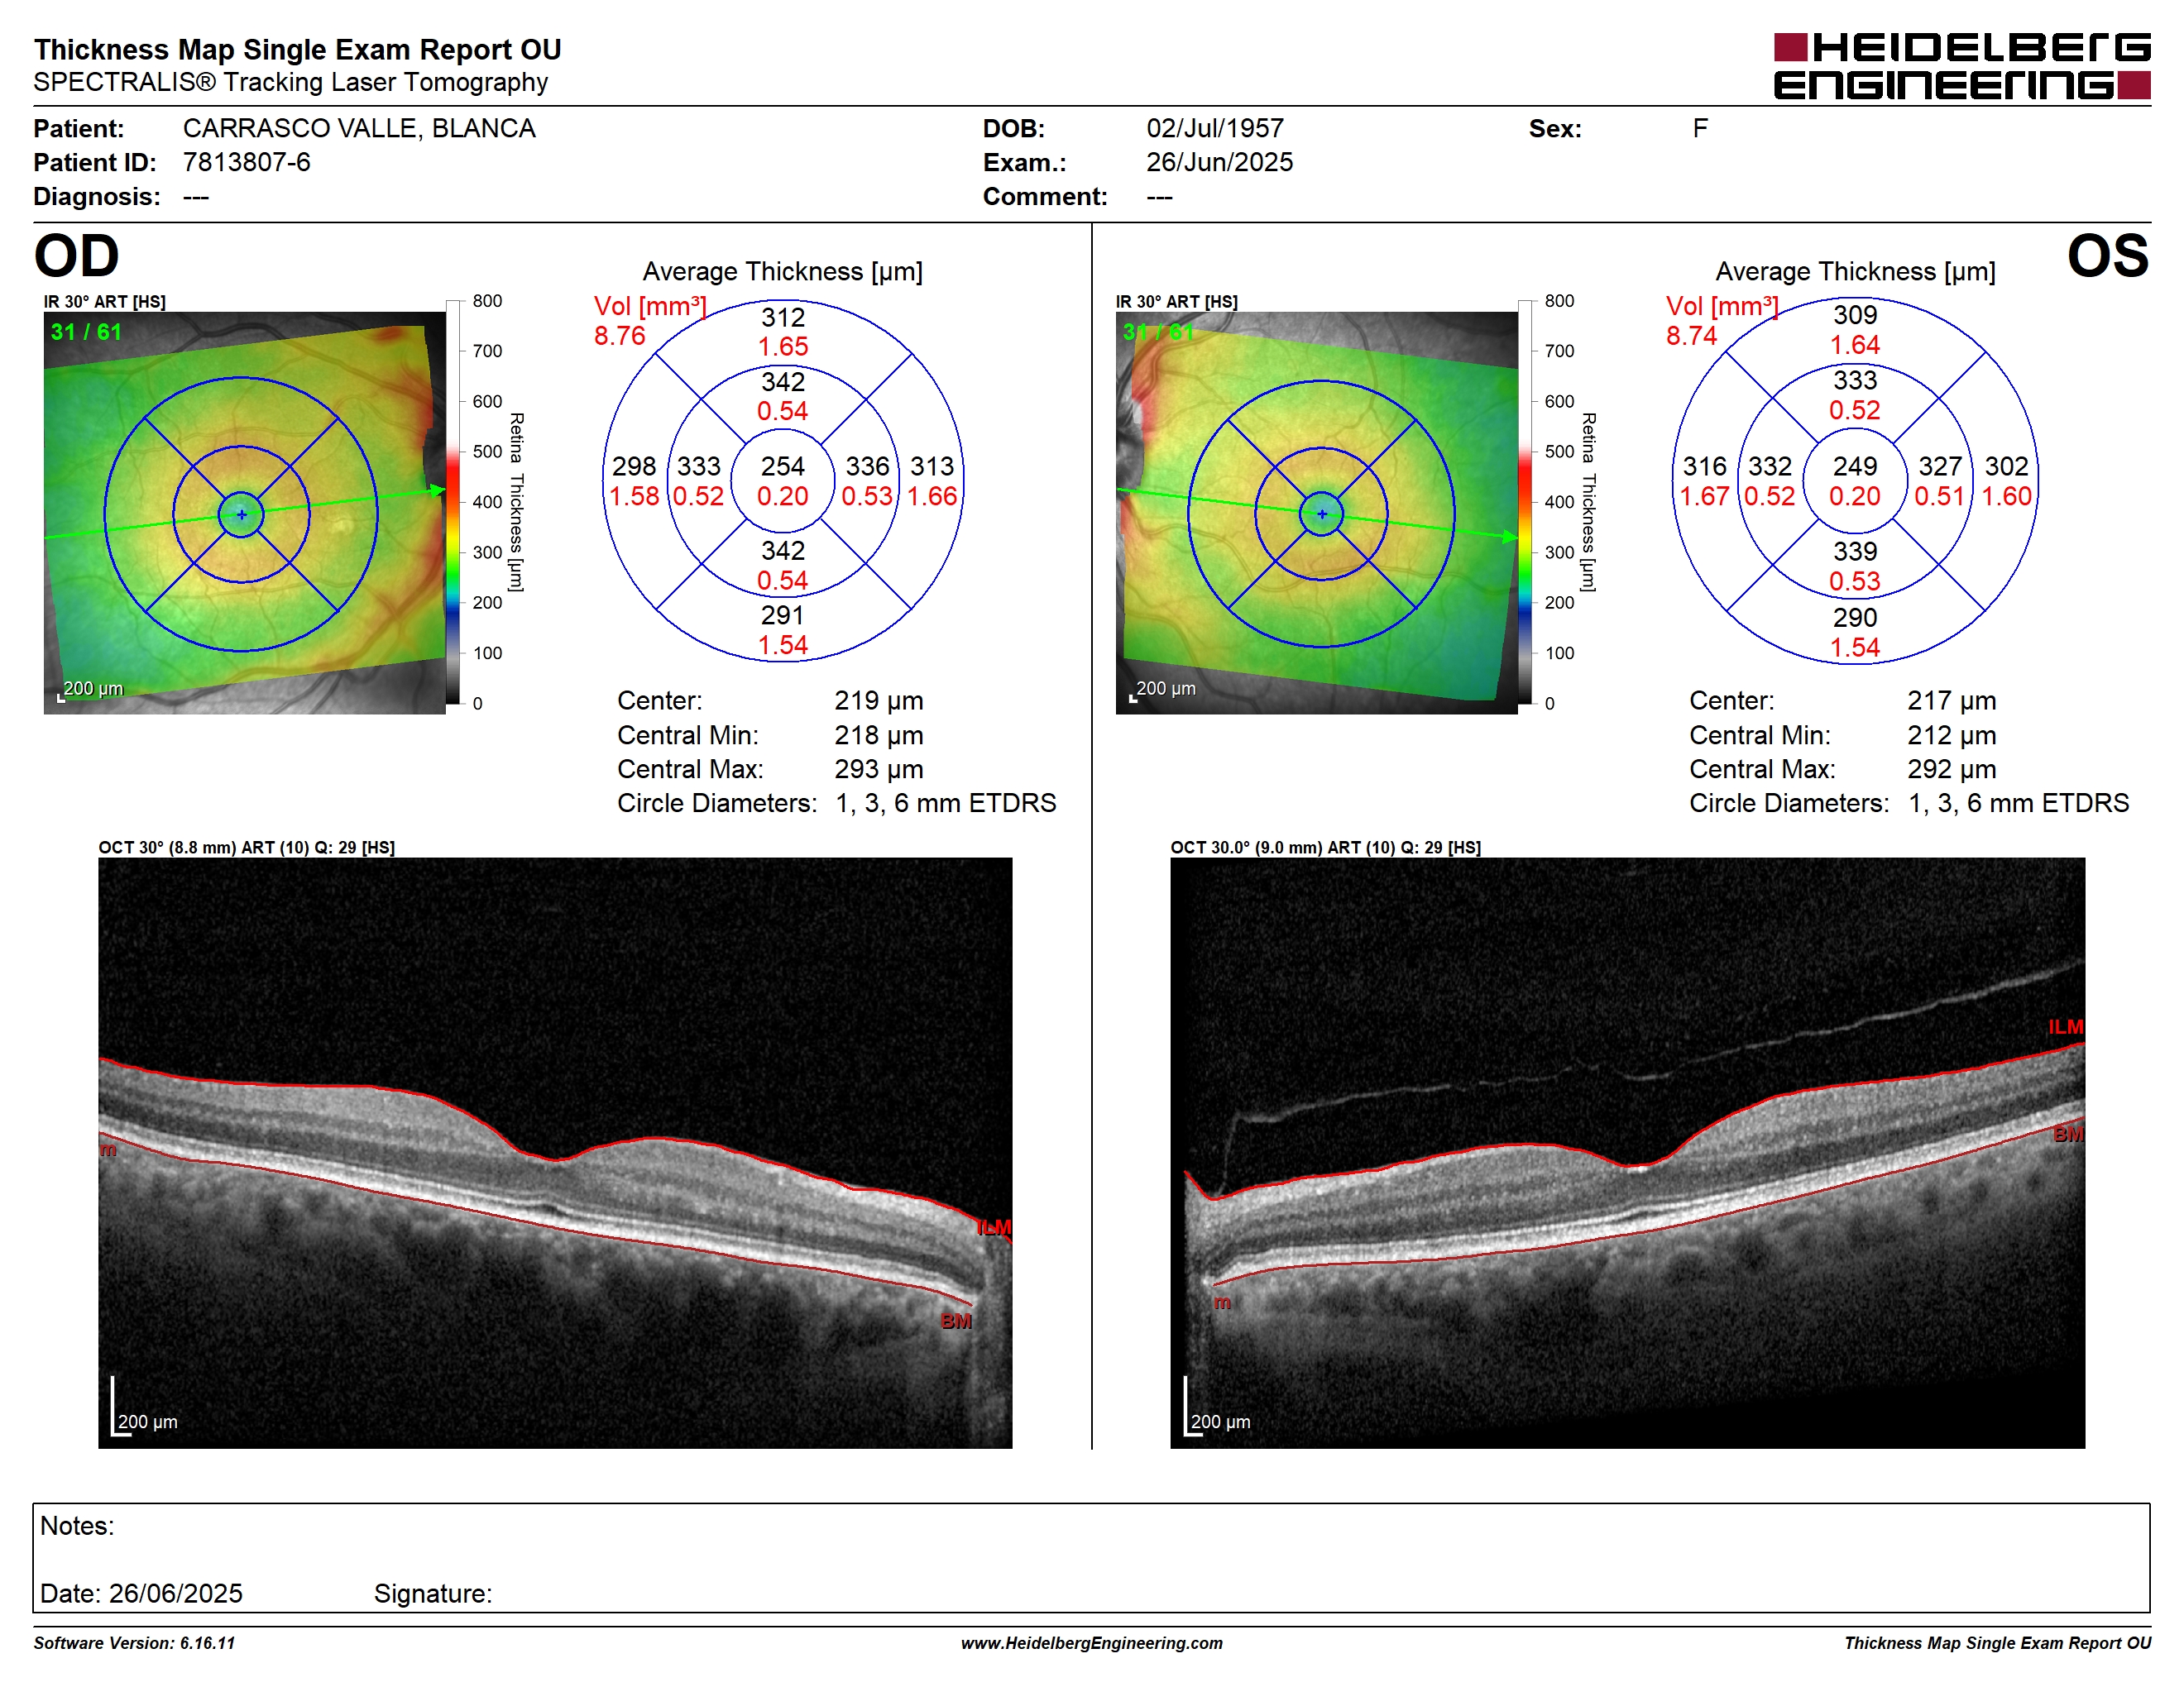Screen dimensions: 2184x1687
Task: Click OD outer superior thickness 312
Action: point(783,318)
